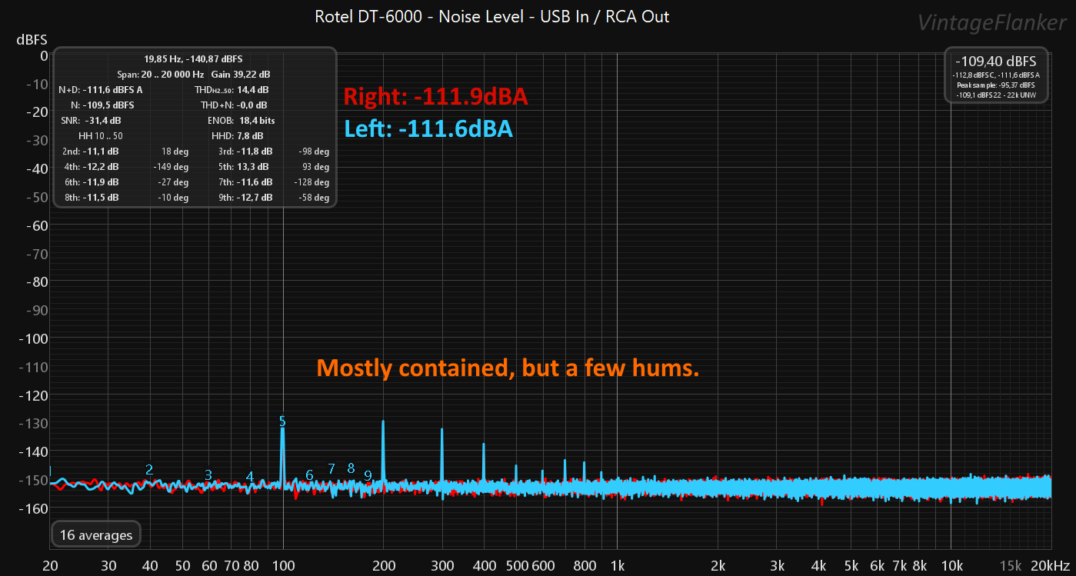Click the "16 averages" indicator box
The image size is (1076, 576).
[96, 534]
